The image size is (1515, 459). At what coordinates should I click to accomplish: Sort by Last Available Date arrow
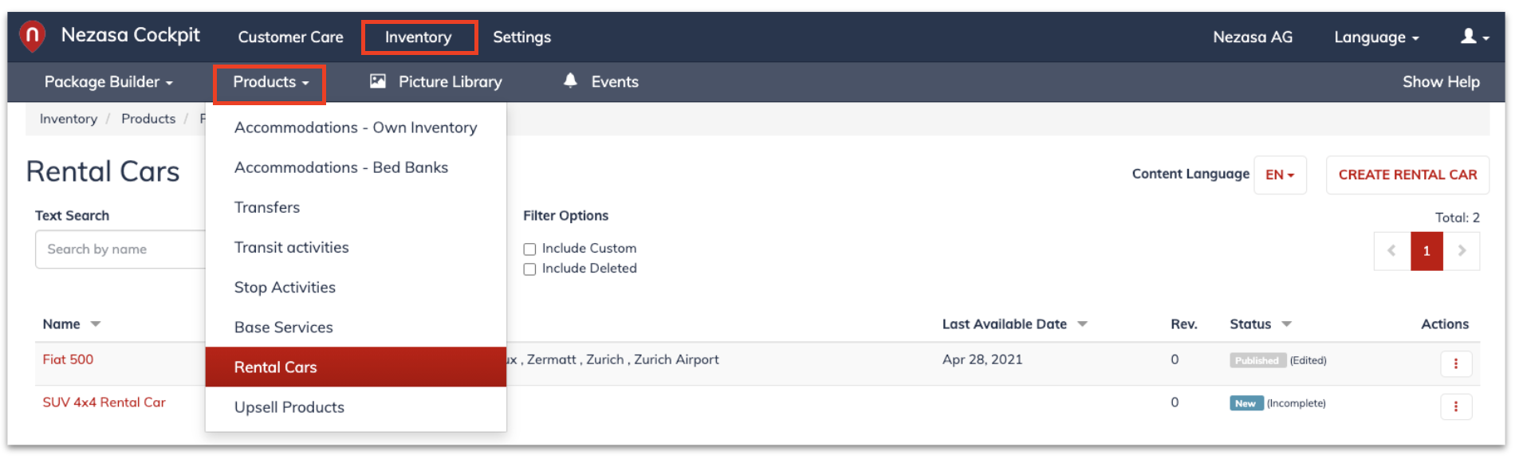coord(1082,324)
